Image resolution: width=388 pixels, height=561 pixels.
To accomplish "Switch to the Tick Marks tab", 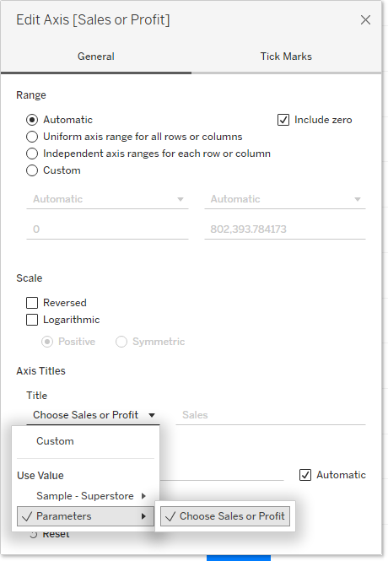I will (x=286, y=57).
